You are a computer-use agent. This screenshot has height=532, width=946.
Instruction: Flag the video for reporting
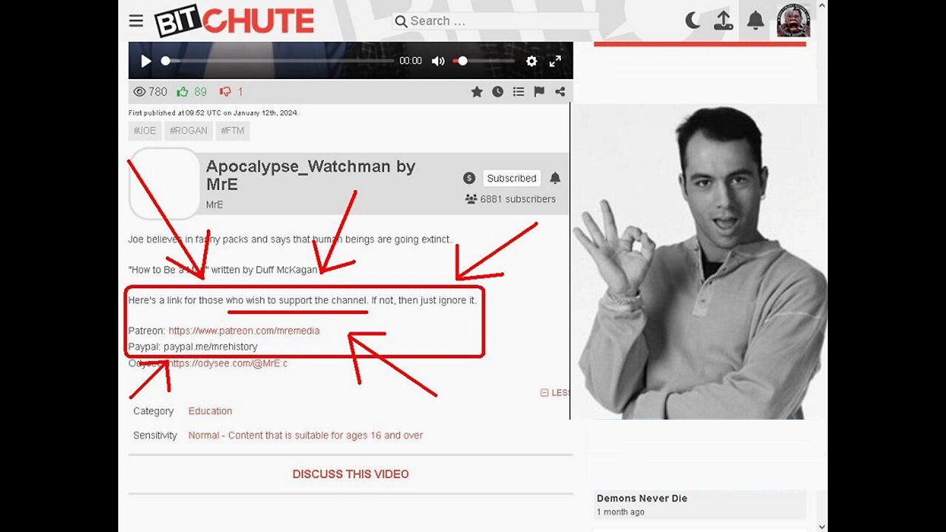pyautogui.click(x=539, y=92)
